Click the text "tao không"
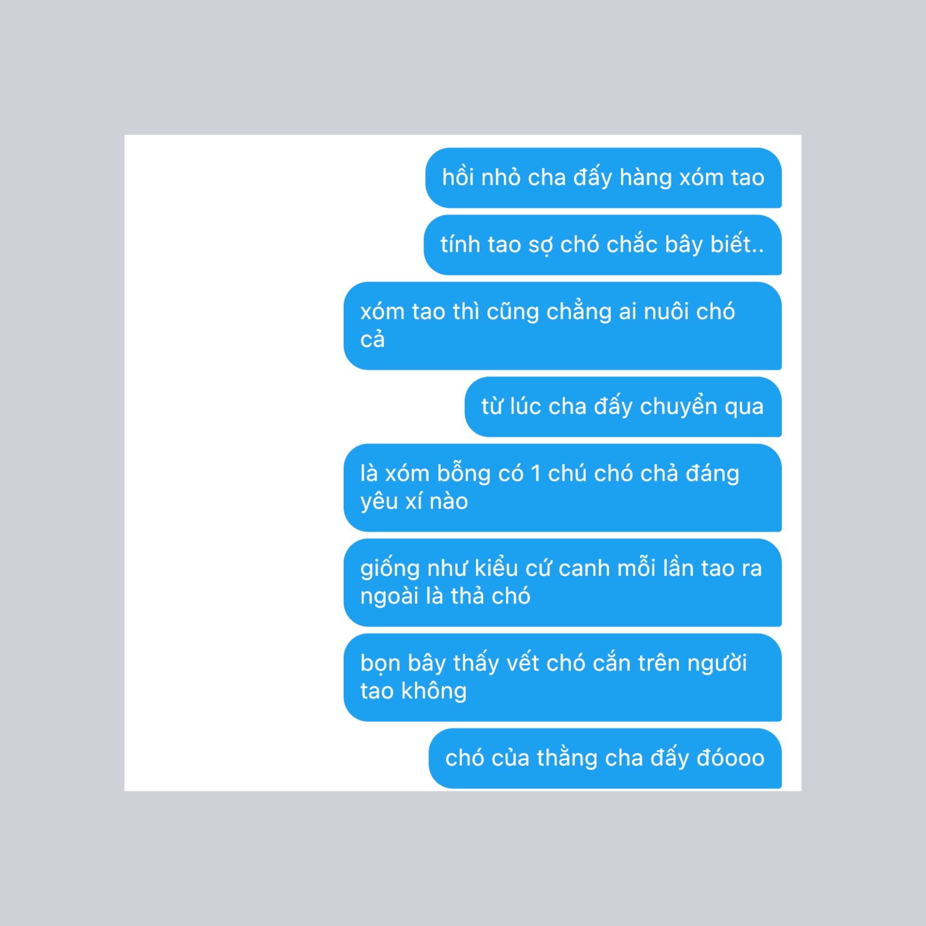This screenshot has height=926, width=926. [413, 691]
